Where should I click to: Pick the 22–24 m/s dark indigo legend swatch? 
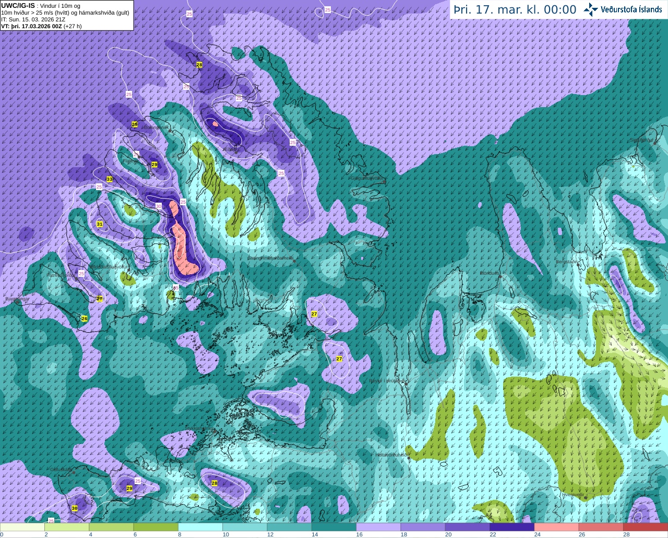(x=511, y=527)
